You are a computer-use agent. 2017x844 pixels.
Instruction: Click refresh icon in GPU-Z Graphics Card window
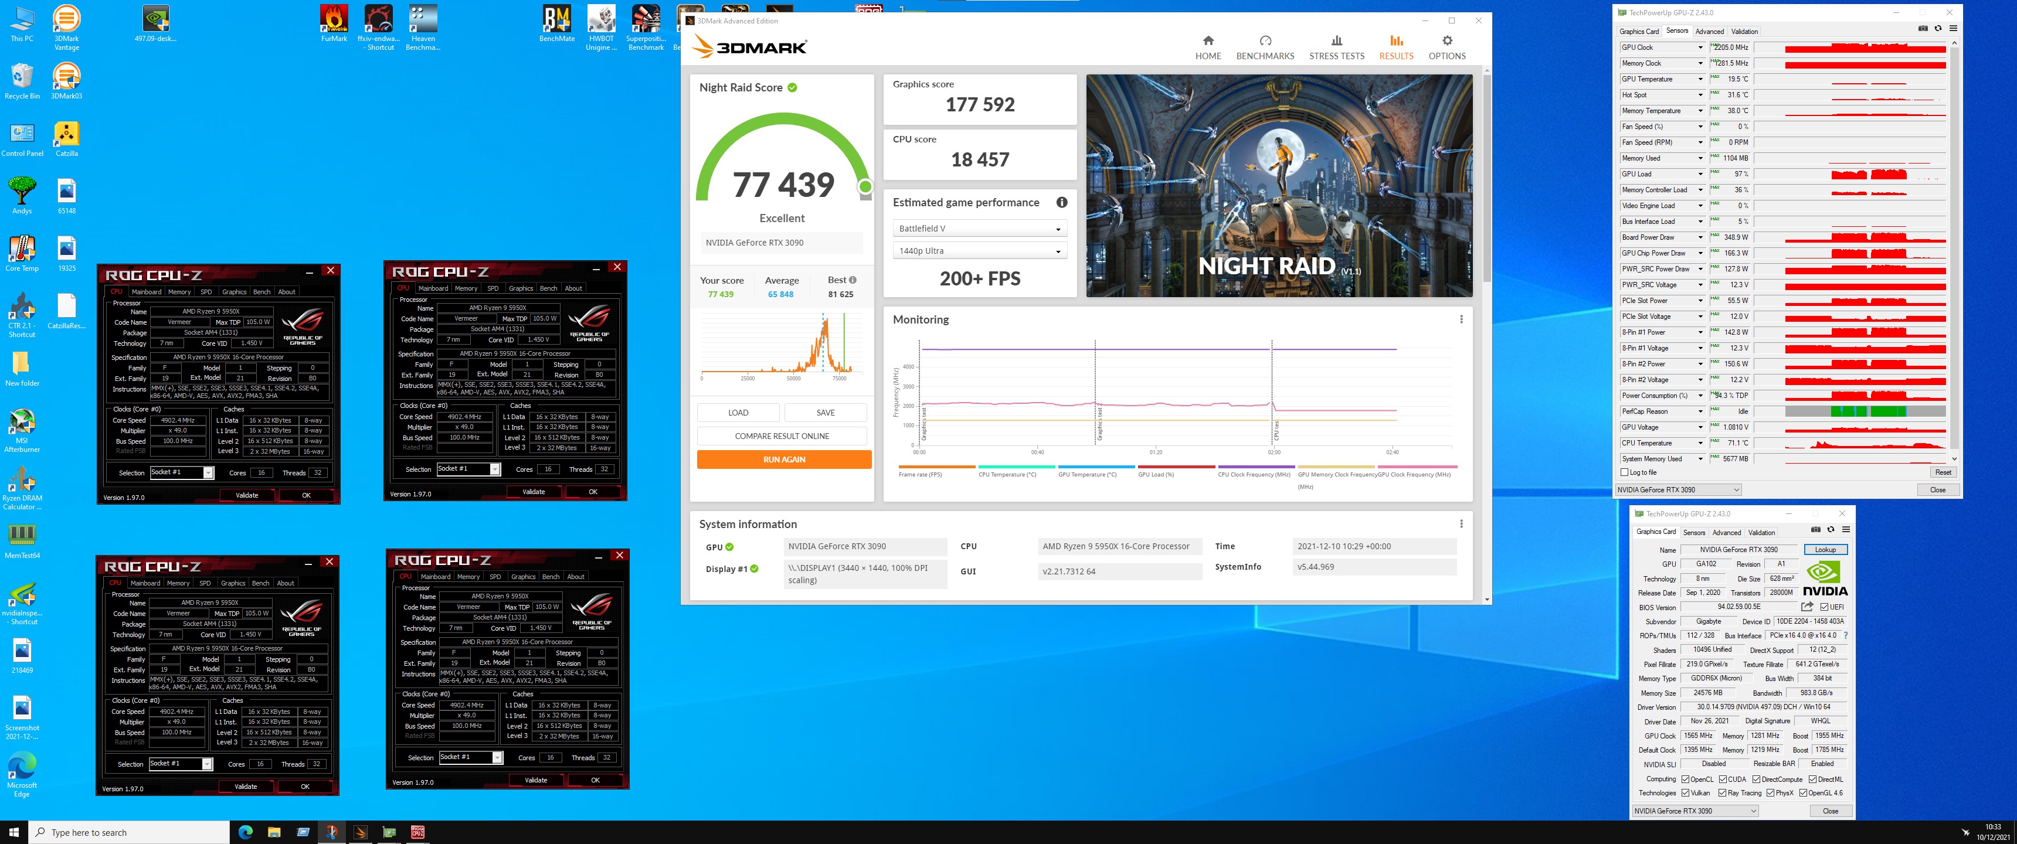pyautogui.click(x=1831, y=530)
